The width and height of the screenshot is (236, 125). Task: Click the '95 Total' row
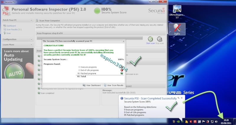tap(82, 77)
